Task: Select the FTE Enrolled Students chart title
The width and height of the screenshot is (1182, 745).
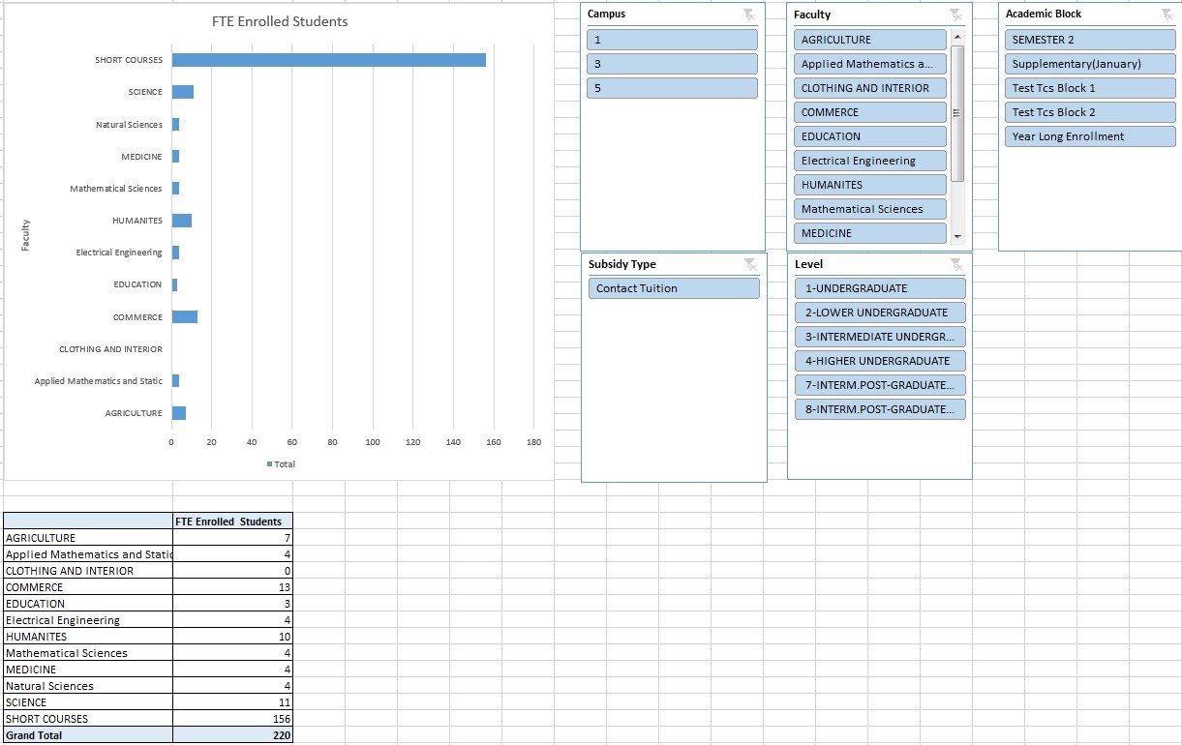Action: point(280,21)
